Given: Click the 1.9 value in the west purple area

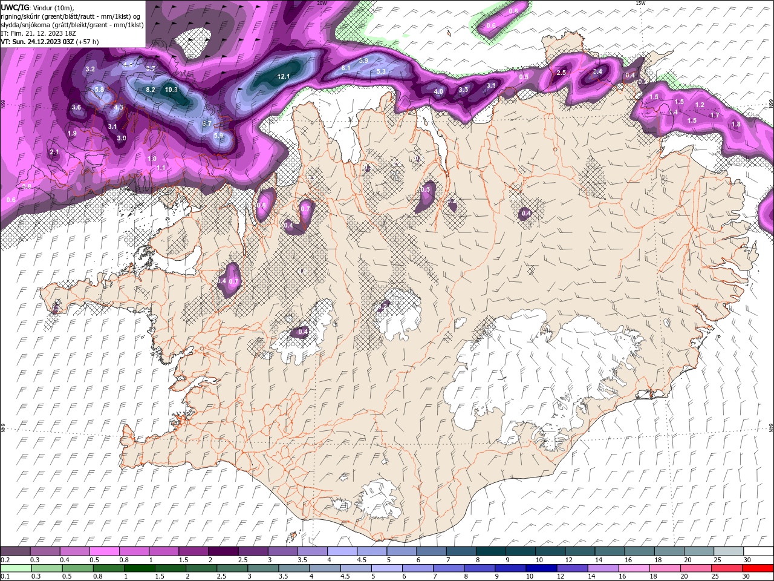Looking at the screenshot, I should point(72,133).
